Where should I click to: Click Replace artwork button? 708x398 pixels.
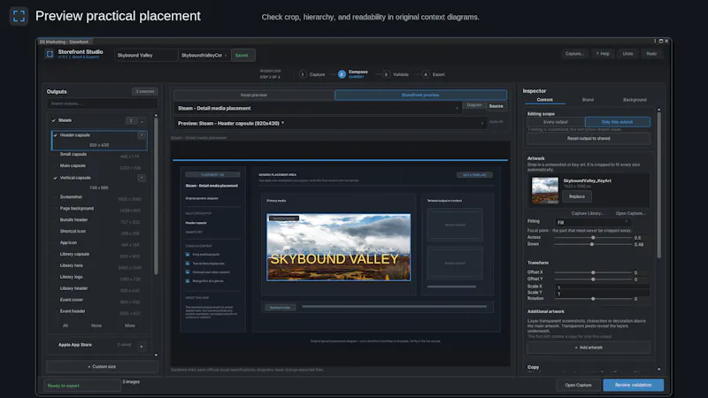[577, 196]
